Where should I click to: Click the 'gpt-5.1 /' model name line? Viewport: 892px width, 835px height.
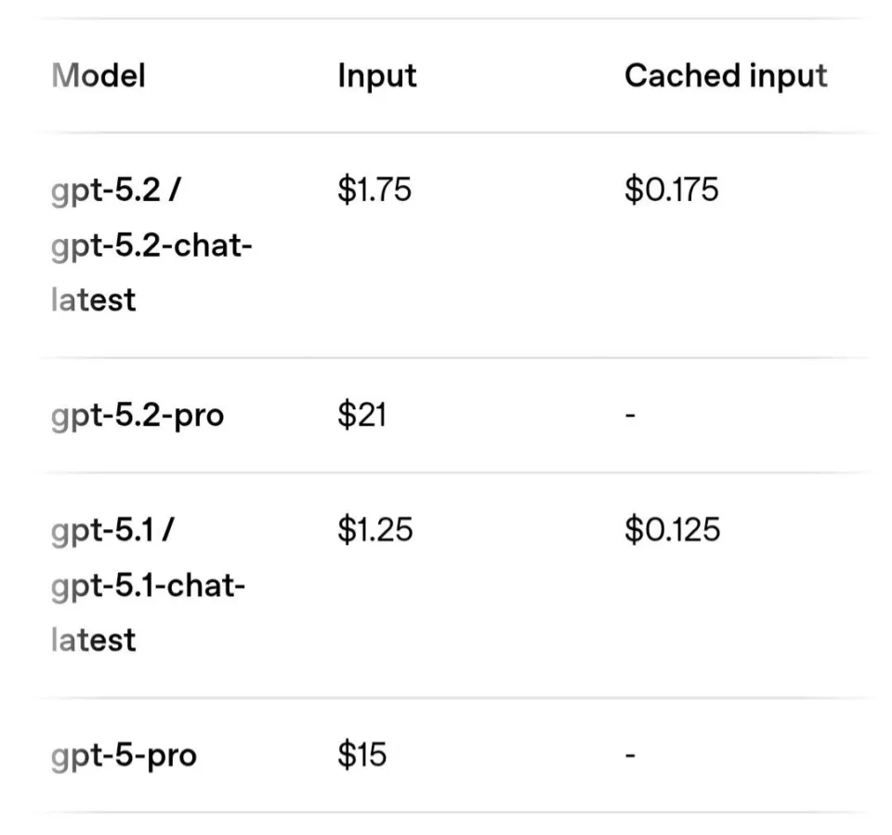pos(111,530)
